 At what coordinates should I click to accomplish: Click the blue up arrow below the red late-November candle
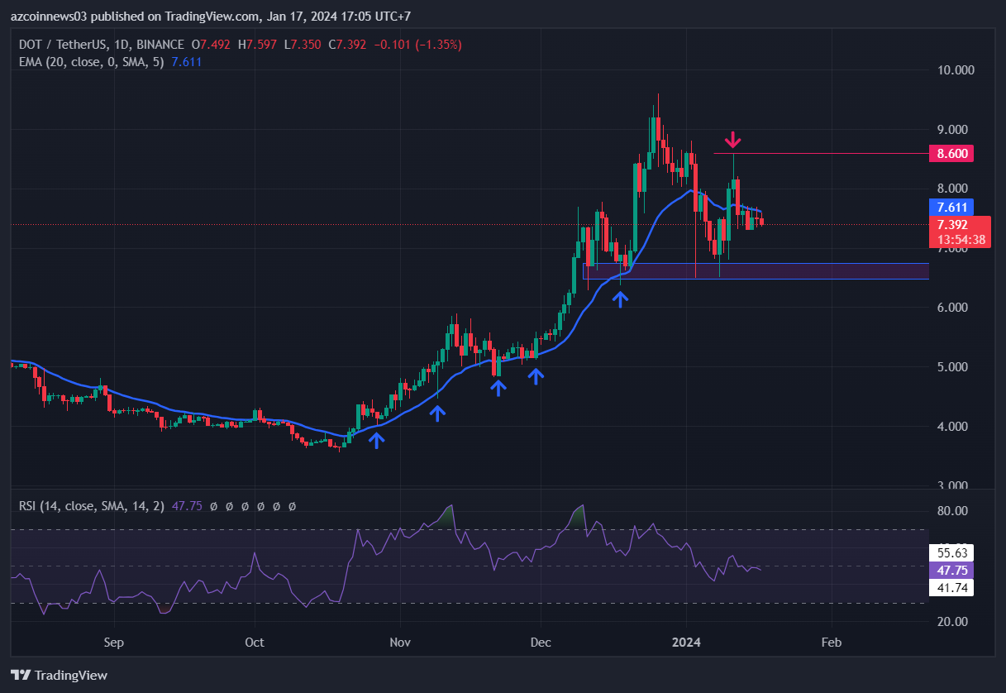point(498,386)
